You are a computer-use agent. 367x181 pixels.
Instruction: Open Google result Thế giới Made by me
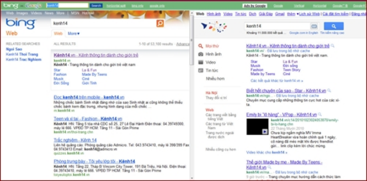(x=284, y=165)
